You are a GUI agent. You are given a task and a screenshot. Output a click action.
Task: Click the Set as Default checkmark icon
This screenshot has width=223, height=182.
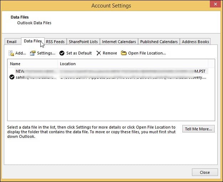pos(62,53)
